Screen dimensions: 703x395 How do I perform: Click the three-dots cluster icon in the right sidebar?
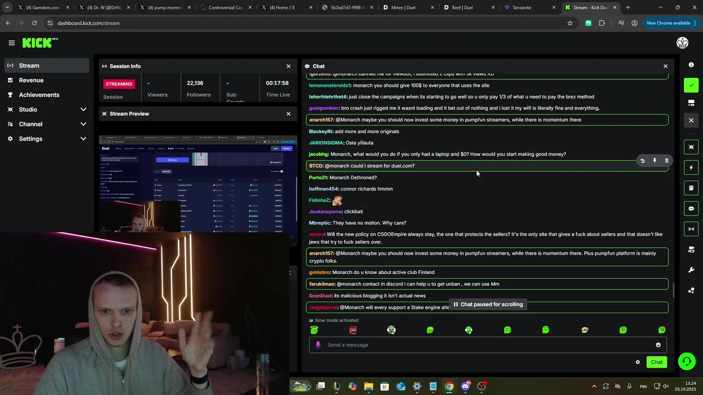coord(691,290)
